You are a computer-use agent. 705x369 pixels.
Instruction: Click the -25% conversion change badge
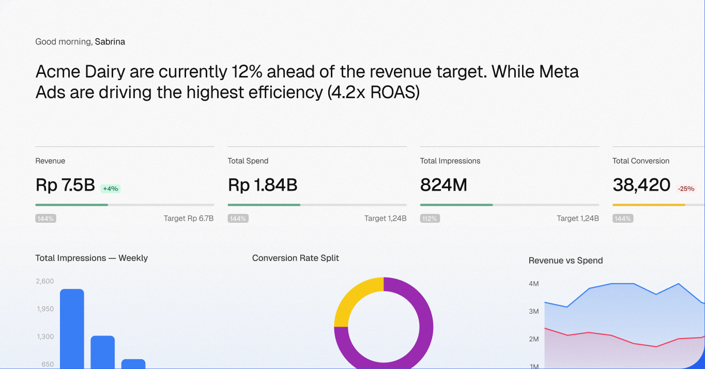click(686, 189)
